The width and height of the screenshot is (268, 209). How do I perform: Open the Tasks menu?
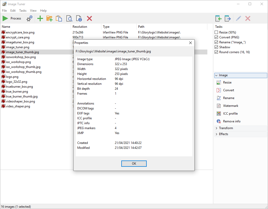23,11
